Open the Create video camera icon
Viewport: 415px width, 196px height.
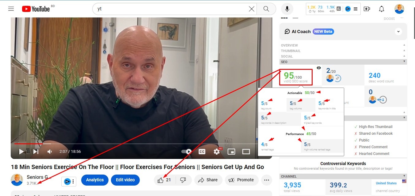pyautogui.click(x=367, y=9)
